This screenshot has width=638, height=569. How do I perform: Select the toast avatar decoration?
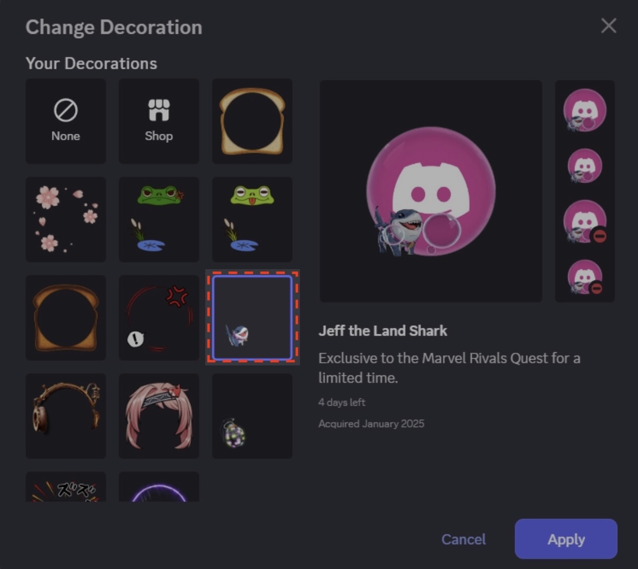tap(252, 121)
